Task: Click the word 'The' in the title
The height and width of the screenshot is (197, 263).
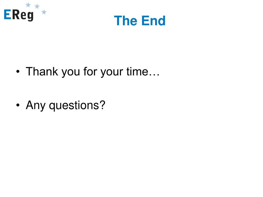Action: [x=126, y=21]
